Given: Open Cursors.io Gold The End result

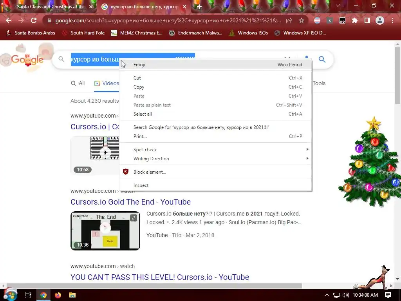Looking at the screenshot, I should [130, 202].
